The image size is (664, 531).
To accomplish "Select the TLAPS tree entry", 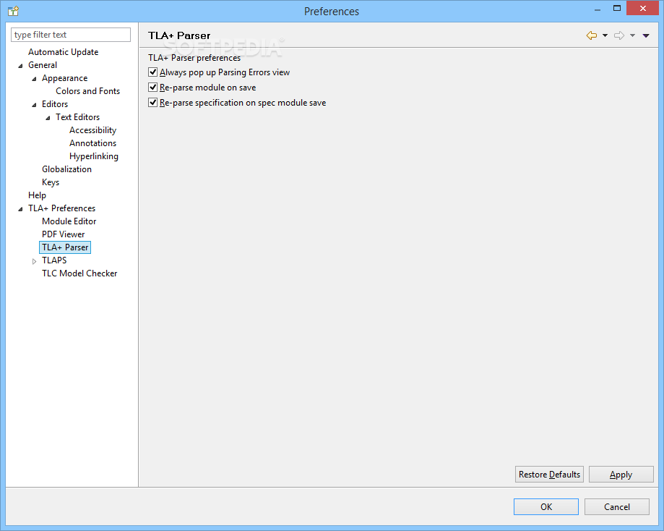I will (54, 260).
